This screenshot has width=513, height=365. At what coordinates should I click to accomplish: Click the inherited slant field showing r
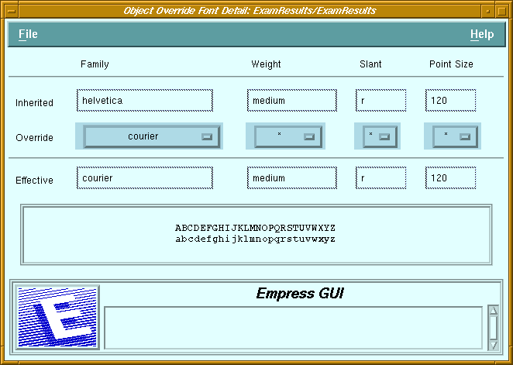point(380,101)
